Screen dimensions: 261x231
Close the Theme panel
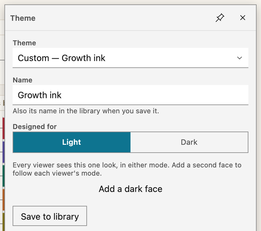point(242,18)
